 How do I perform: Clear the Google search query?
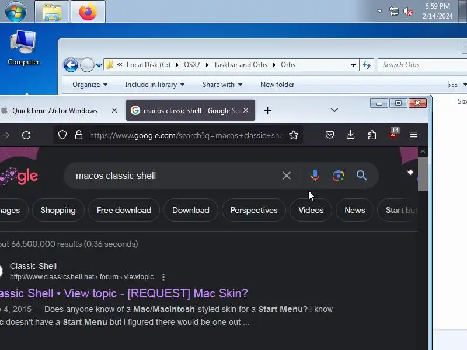(x=287, y=176)
